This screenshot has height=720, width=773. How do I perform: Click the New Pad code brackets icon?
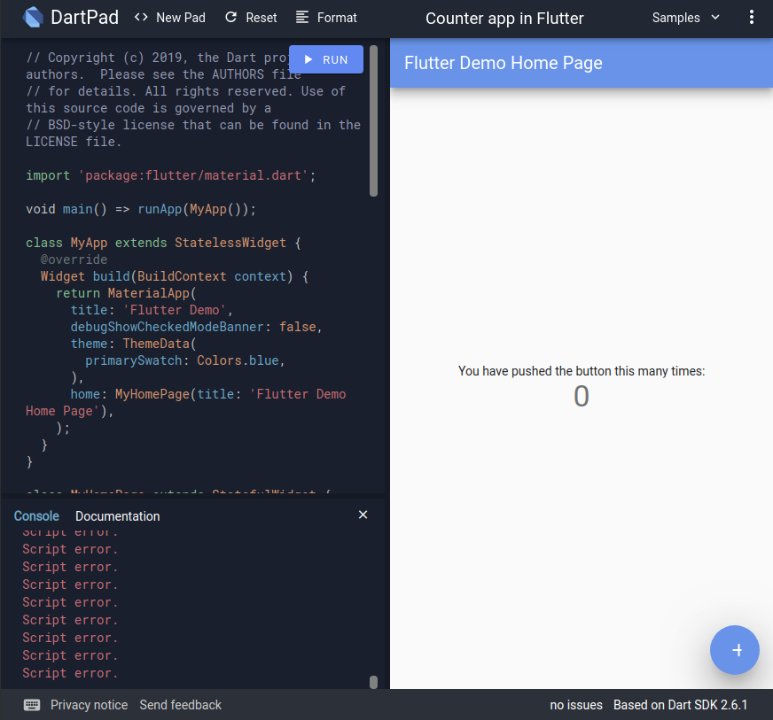point(141,17)
